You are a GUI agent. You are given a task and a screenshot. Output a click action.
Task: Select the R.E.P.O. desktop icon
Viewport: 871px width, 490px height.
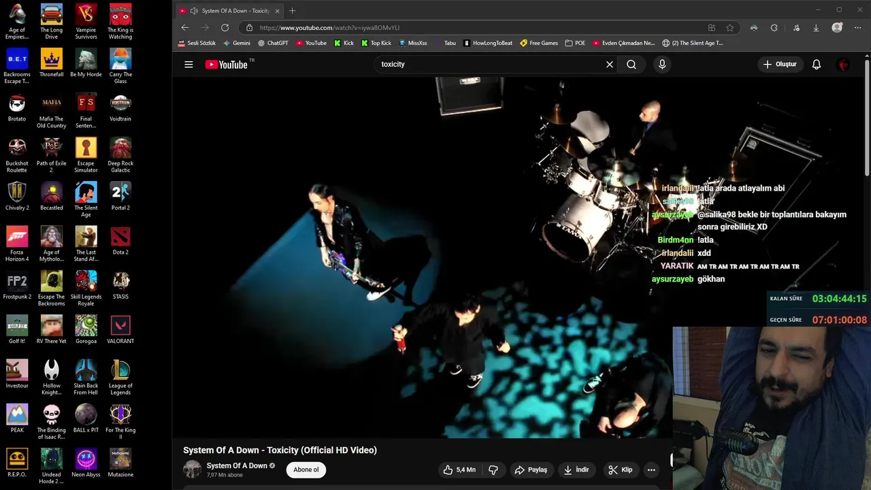click(17, 463)
